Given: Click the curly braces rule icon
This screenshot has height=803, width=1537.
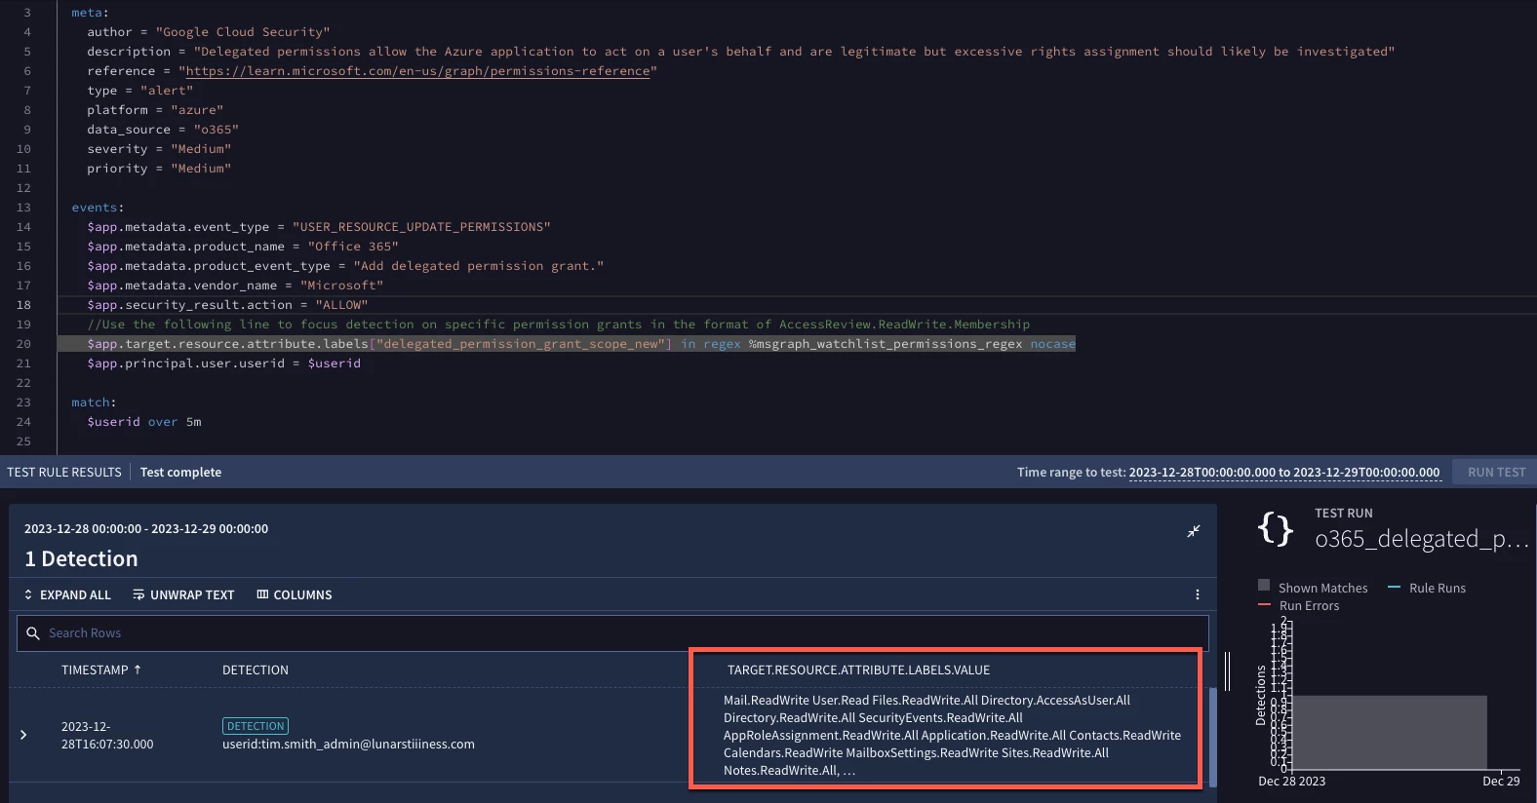Looking at the screenshot, I should coord(1276,528).
